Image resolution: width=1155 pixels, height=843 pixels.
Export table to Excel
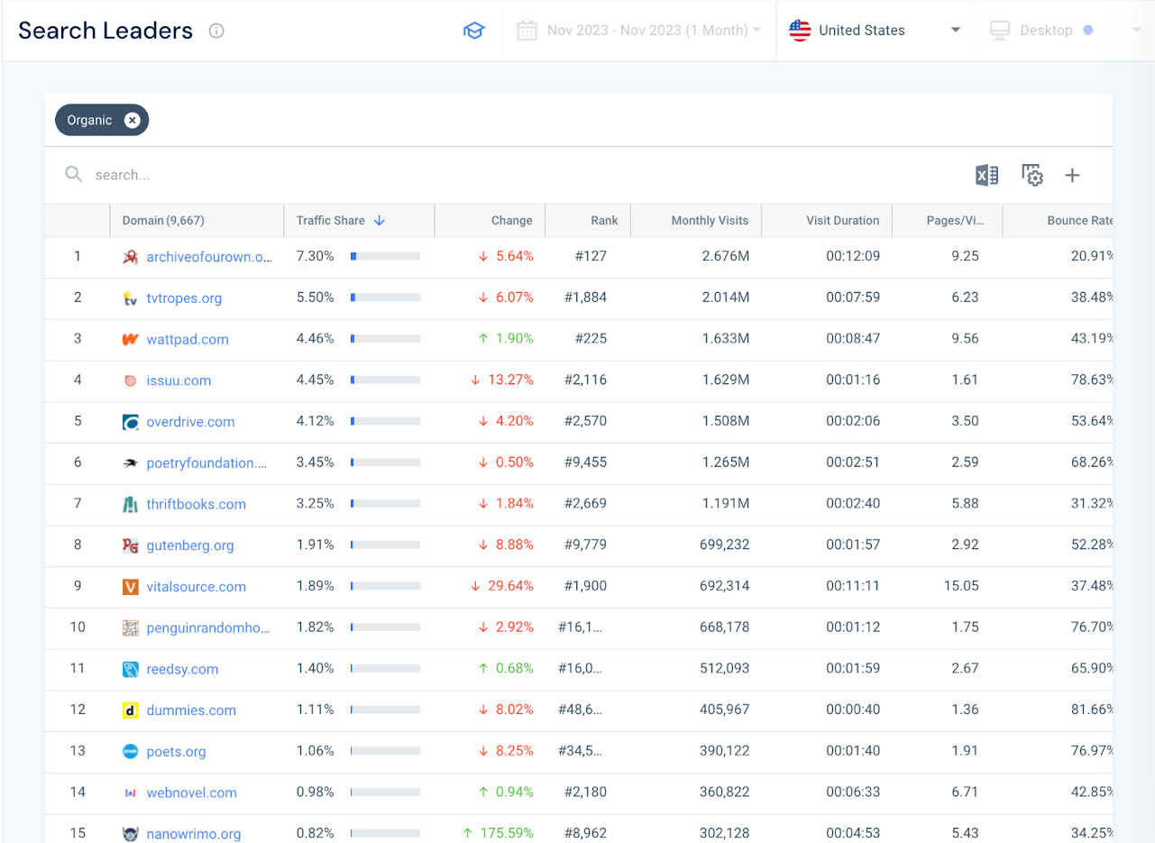tap(987, 175)
